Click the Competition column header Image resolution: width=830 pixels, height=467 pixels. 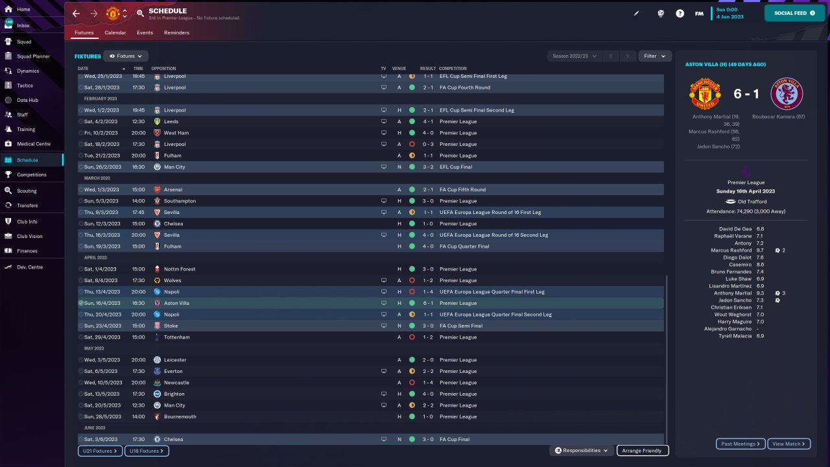click(453, 69)
